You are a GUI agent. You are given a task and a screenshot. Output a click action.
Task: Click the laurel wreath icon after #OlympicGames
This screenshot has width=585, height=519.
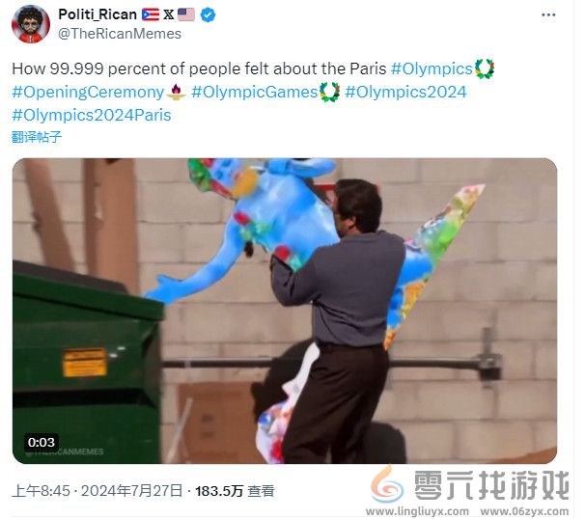(x=330, y=92)
